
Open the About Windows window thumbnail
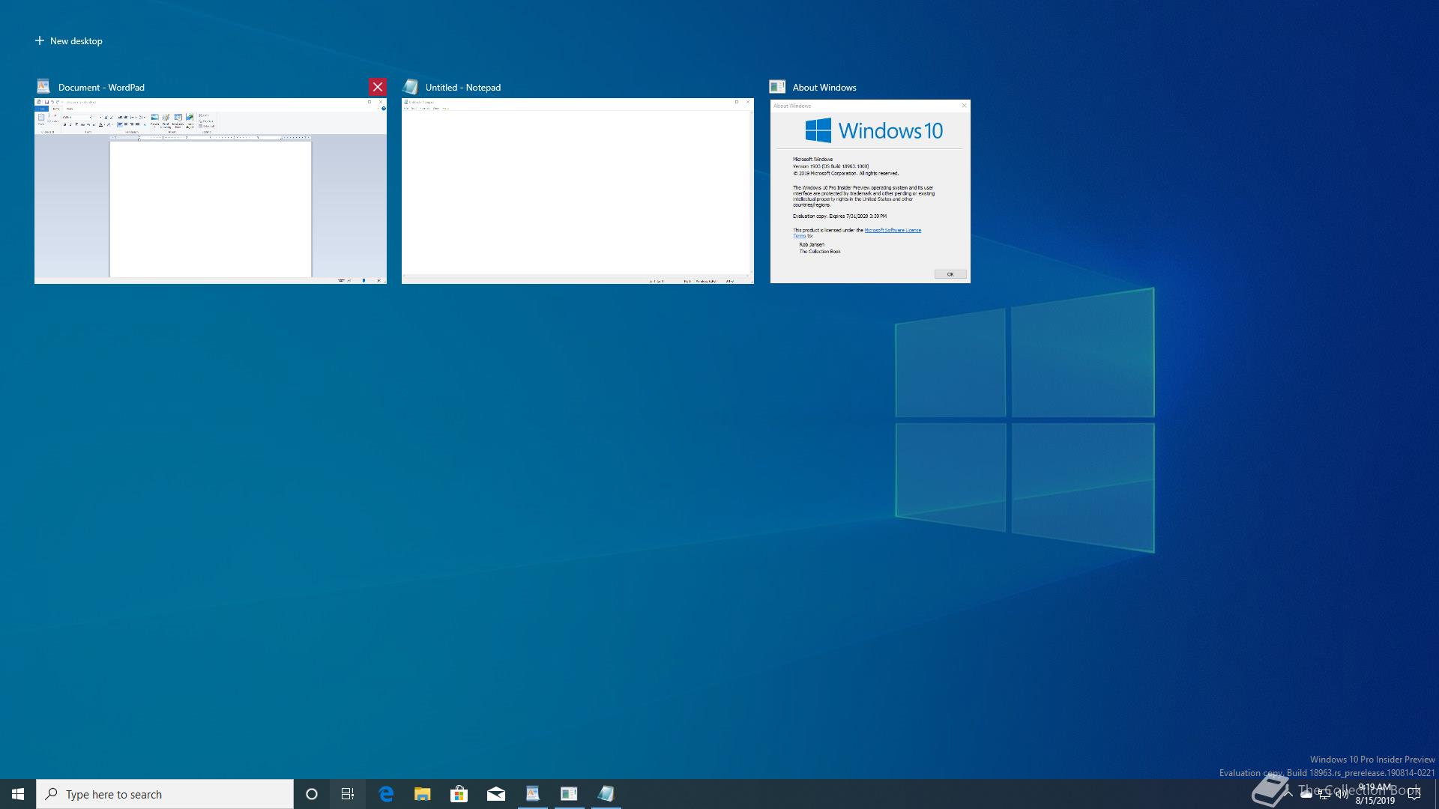pos(870,191)
